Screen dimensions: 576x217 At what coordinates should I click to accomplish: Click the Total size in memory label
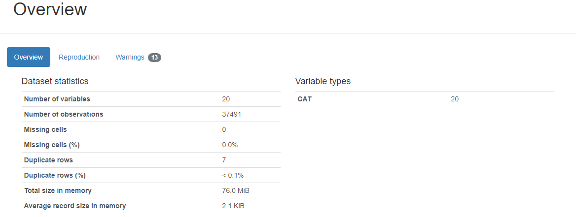58,190
